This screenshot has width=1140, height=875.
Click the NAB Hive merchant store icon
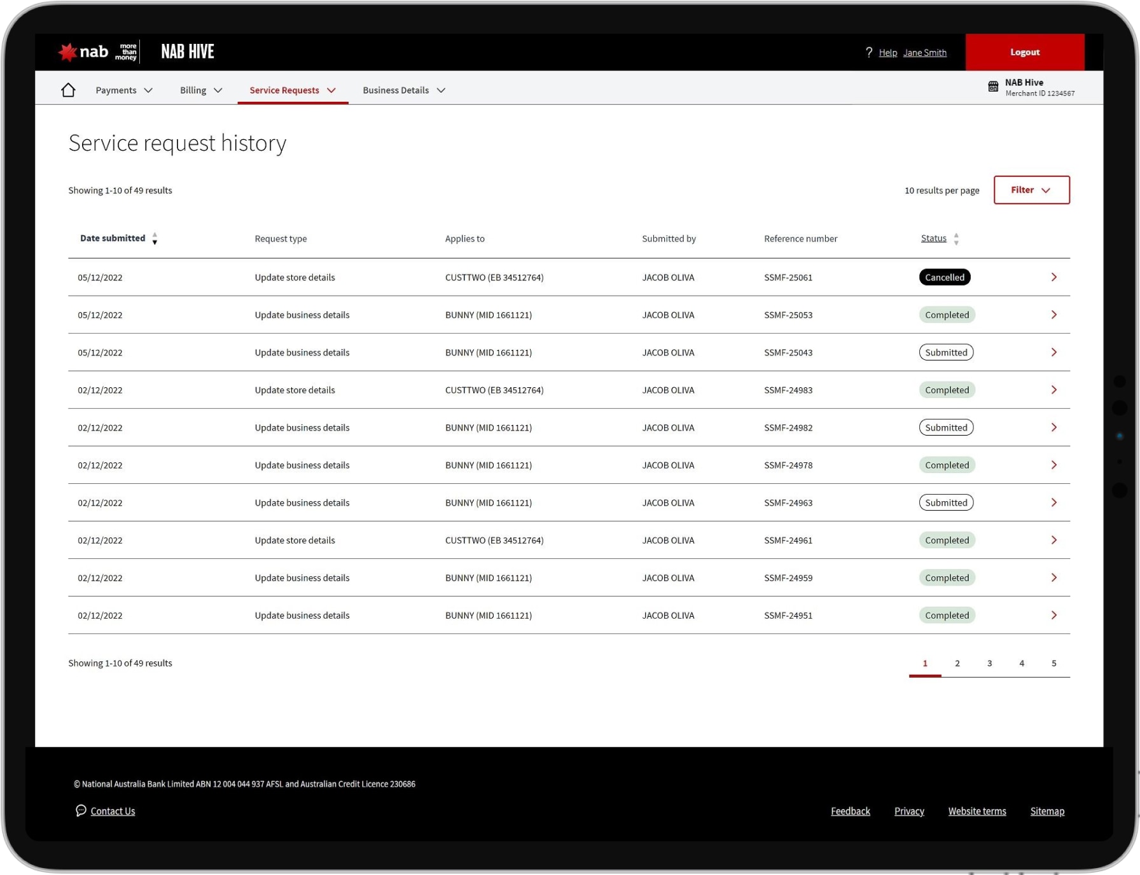point(993,86)
